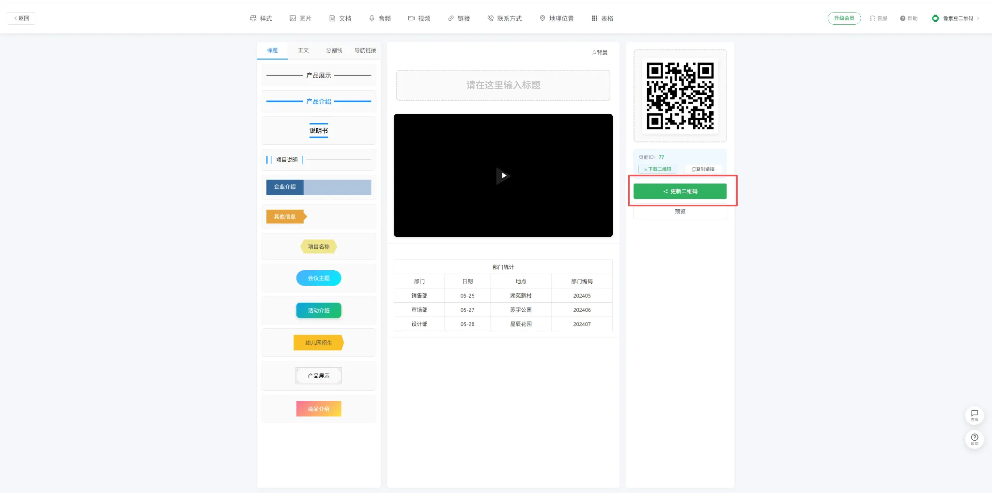The image size is (992, 493).
Task: Click the 202407 code cell
Action: coord(582,324)
